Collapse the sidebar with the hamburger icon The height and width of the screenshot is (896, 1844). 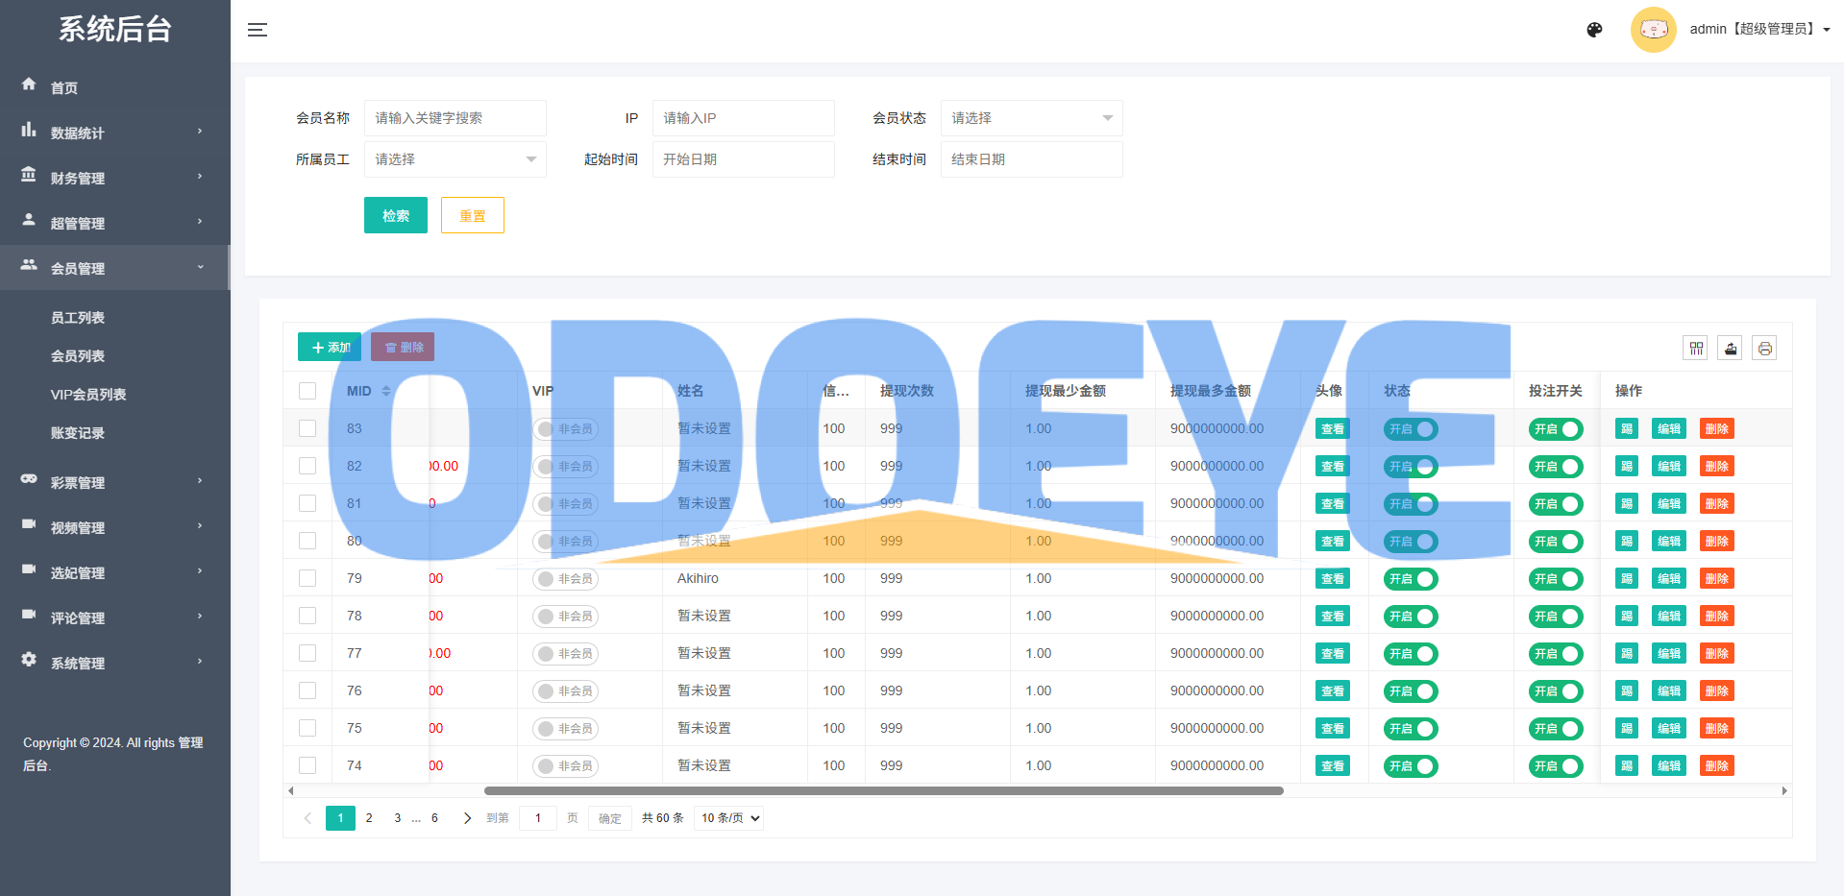(257, 30)
